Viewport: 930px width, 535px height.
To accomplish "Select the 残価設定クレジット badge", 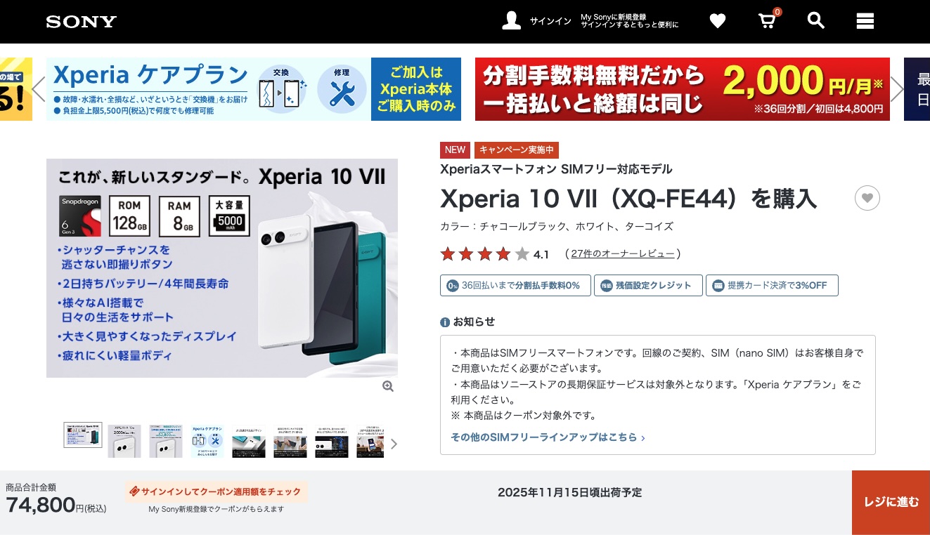I will coord(648,286).
